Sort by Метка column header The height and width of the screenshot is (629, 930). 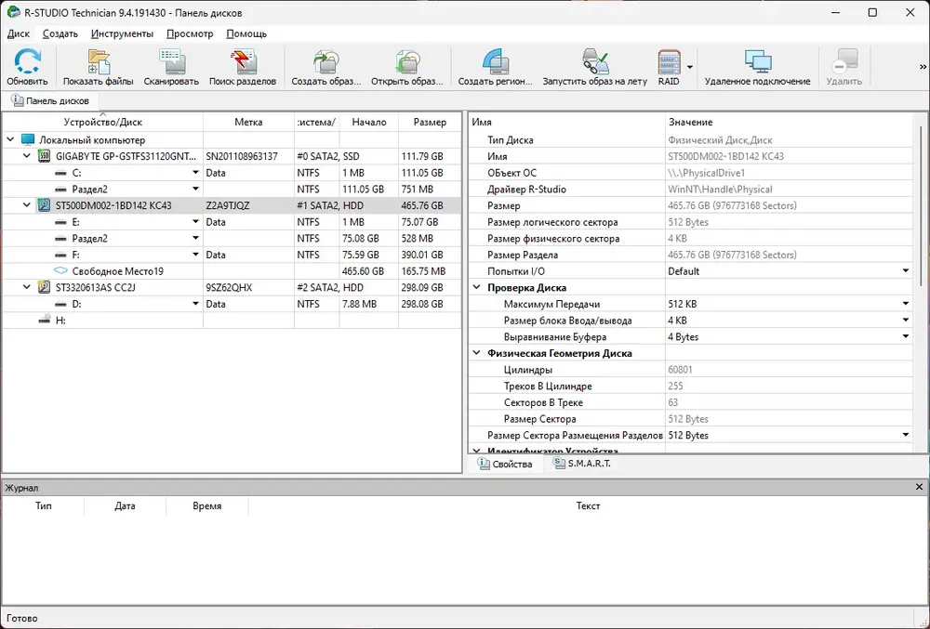pos(248,122)
